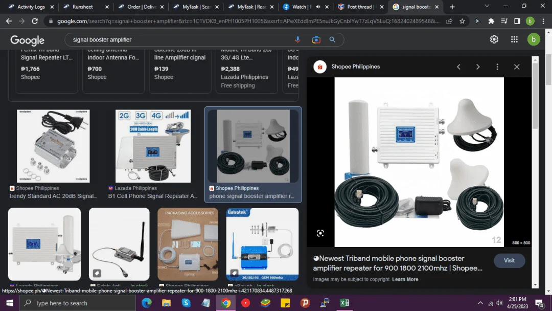The height and width of the screenshot is (311, 552).
Task: Open the B1 Cell Phone Signal Repeater image
Action: 153,146
